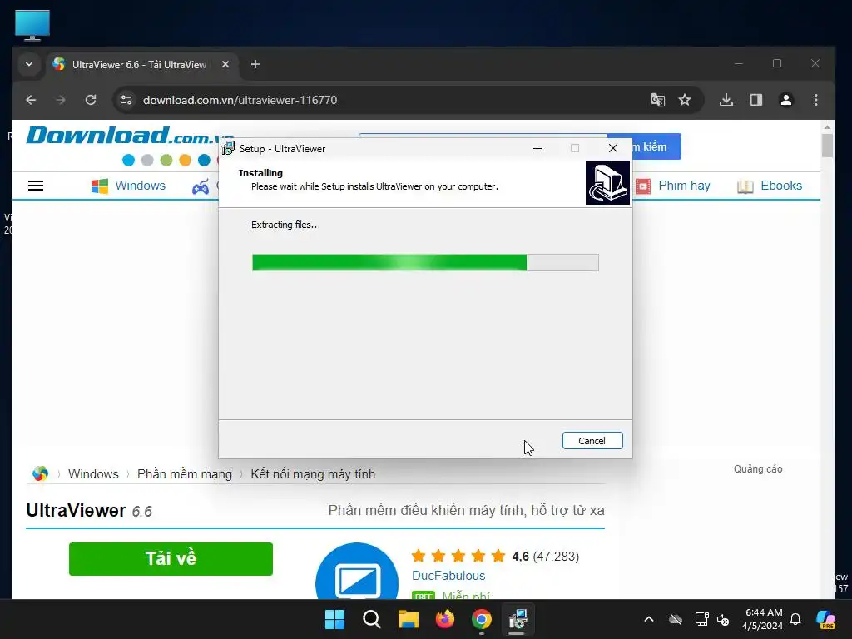The image size is (852, 639).
Task: Go back in Chrome browser
Action: click(x=31, y=100)
